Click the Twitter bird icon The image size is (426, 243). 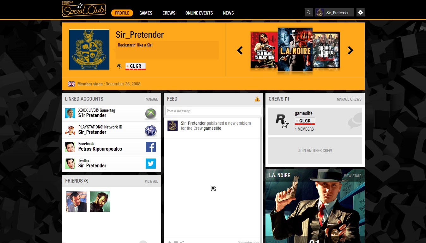pos(151,164)
